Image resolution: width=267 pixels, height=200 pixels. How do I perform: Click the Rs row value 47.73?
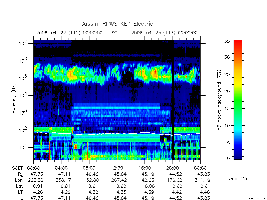[x=37, y=174]
